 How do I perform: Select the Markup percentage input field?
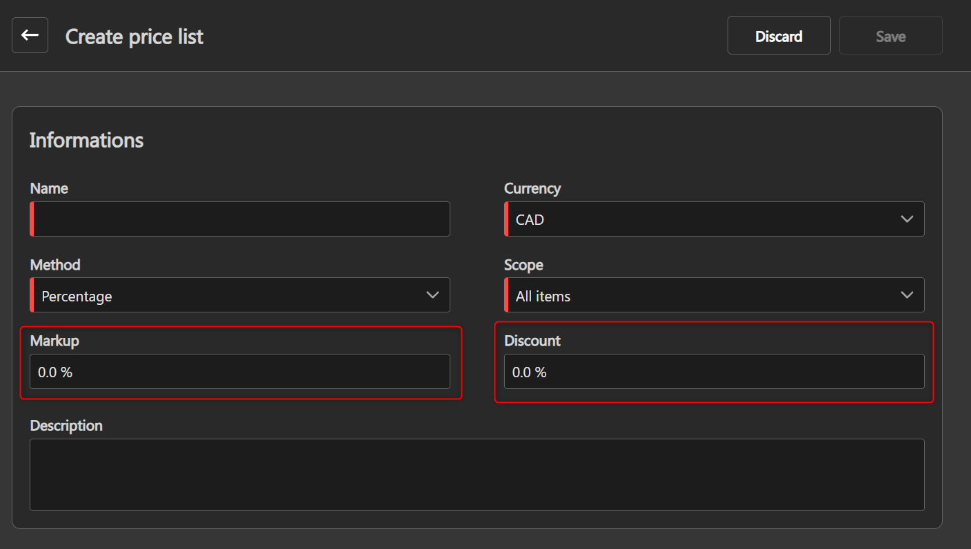[240, 372]
